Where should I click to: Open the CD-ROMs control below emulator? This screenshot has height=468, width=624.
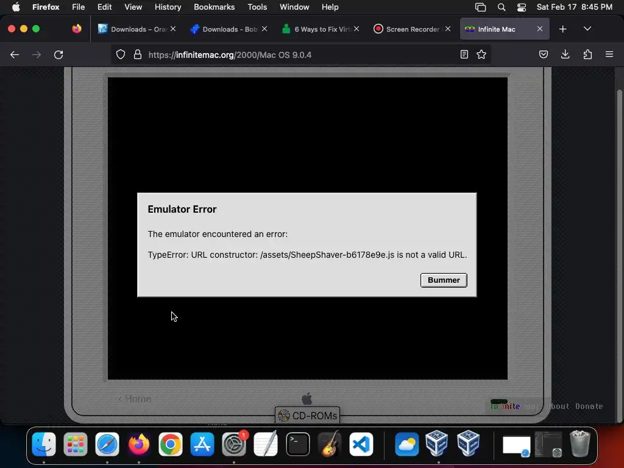pyautogui.click(x=307, y=416)
